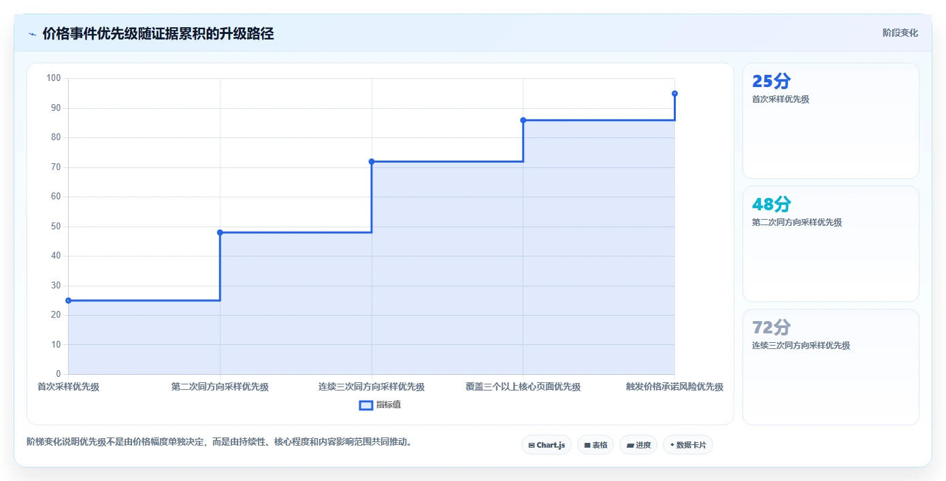Click the y-axis tick label 50
946x481 pixels.
56,227
